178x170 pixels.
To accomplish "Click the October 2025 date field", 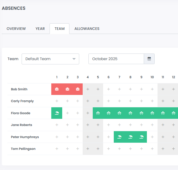I will [116, 59].
